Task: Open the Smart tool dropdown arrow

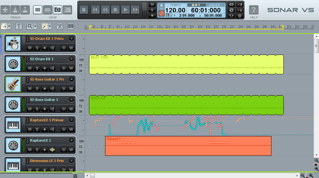Action: [x=9, y=26]
